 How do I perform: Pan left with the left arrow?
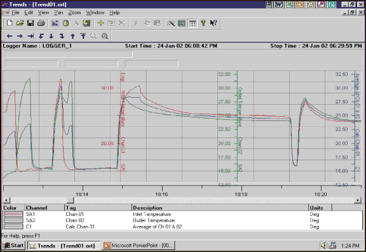10,36
